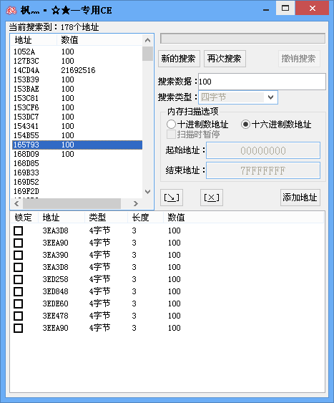Click the horizontal scrollbar thumb in results
This screenshot has width=334, height=403.
[x=72, y=203]
